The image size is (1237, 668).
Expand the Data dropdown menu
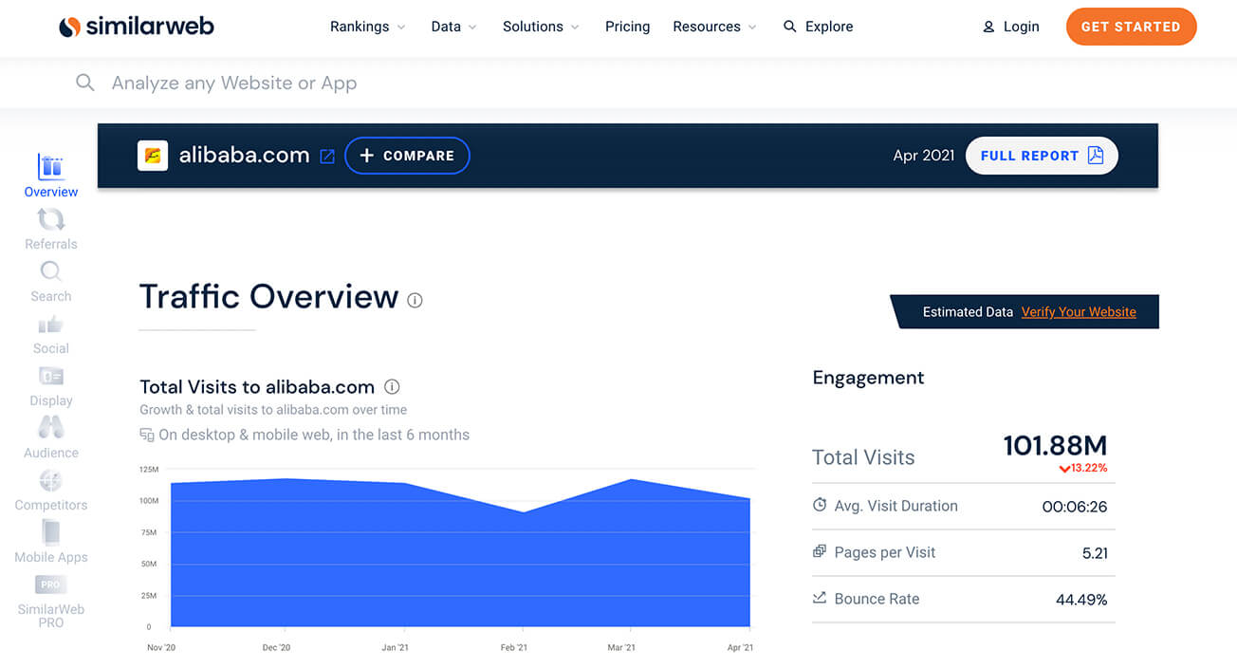coord(453,27)
